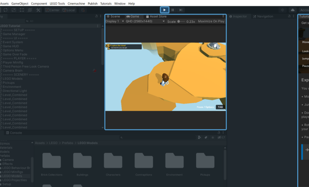This screenshot has height=187, width=309.
Task: Open the Account dropdown
Action: (x=304, y=10)
